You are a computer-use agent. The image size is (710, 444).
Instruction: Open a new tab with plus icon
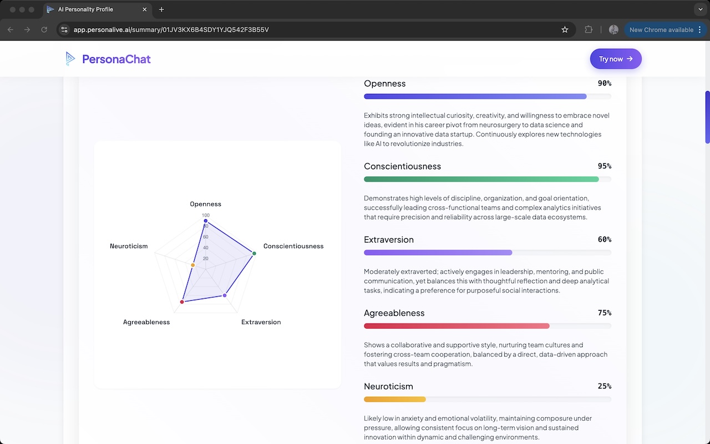coord(161,9)
